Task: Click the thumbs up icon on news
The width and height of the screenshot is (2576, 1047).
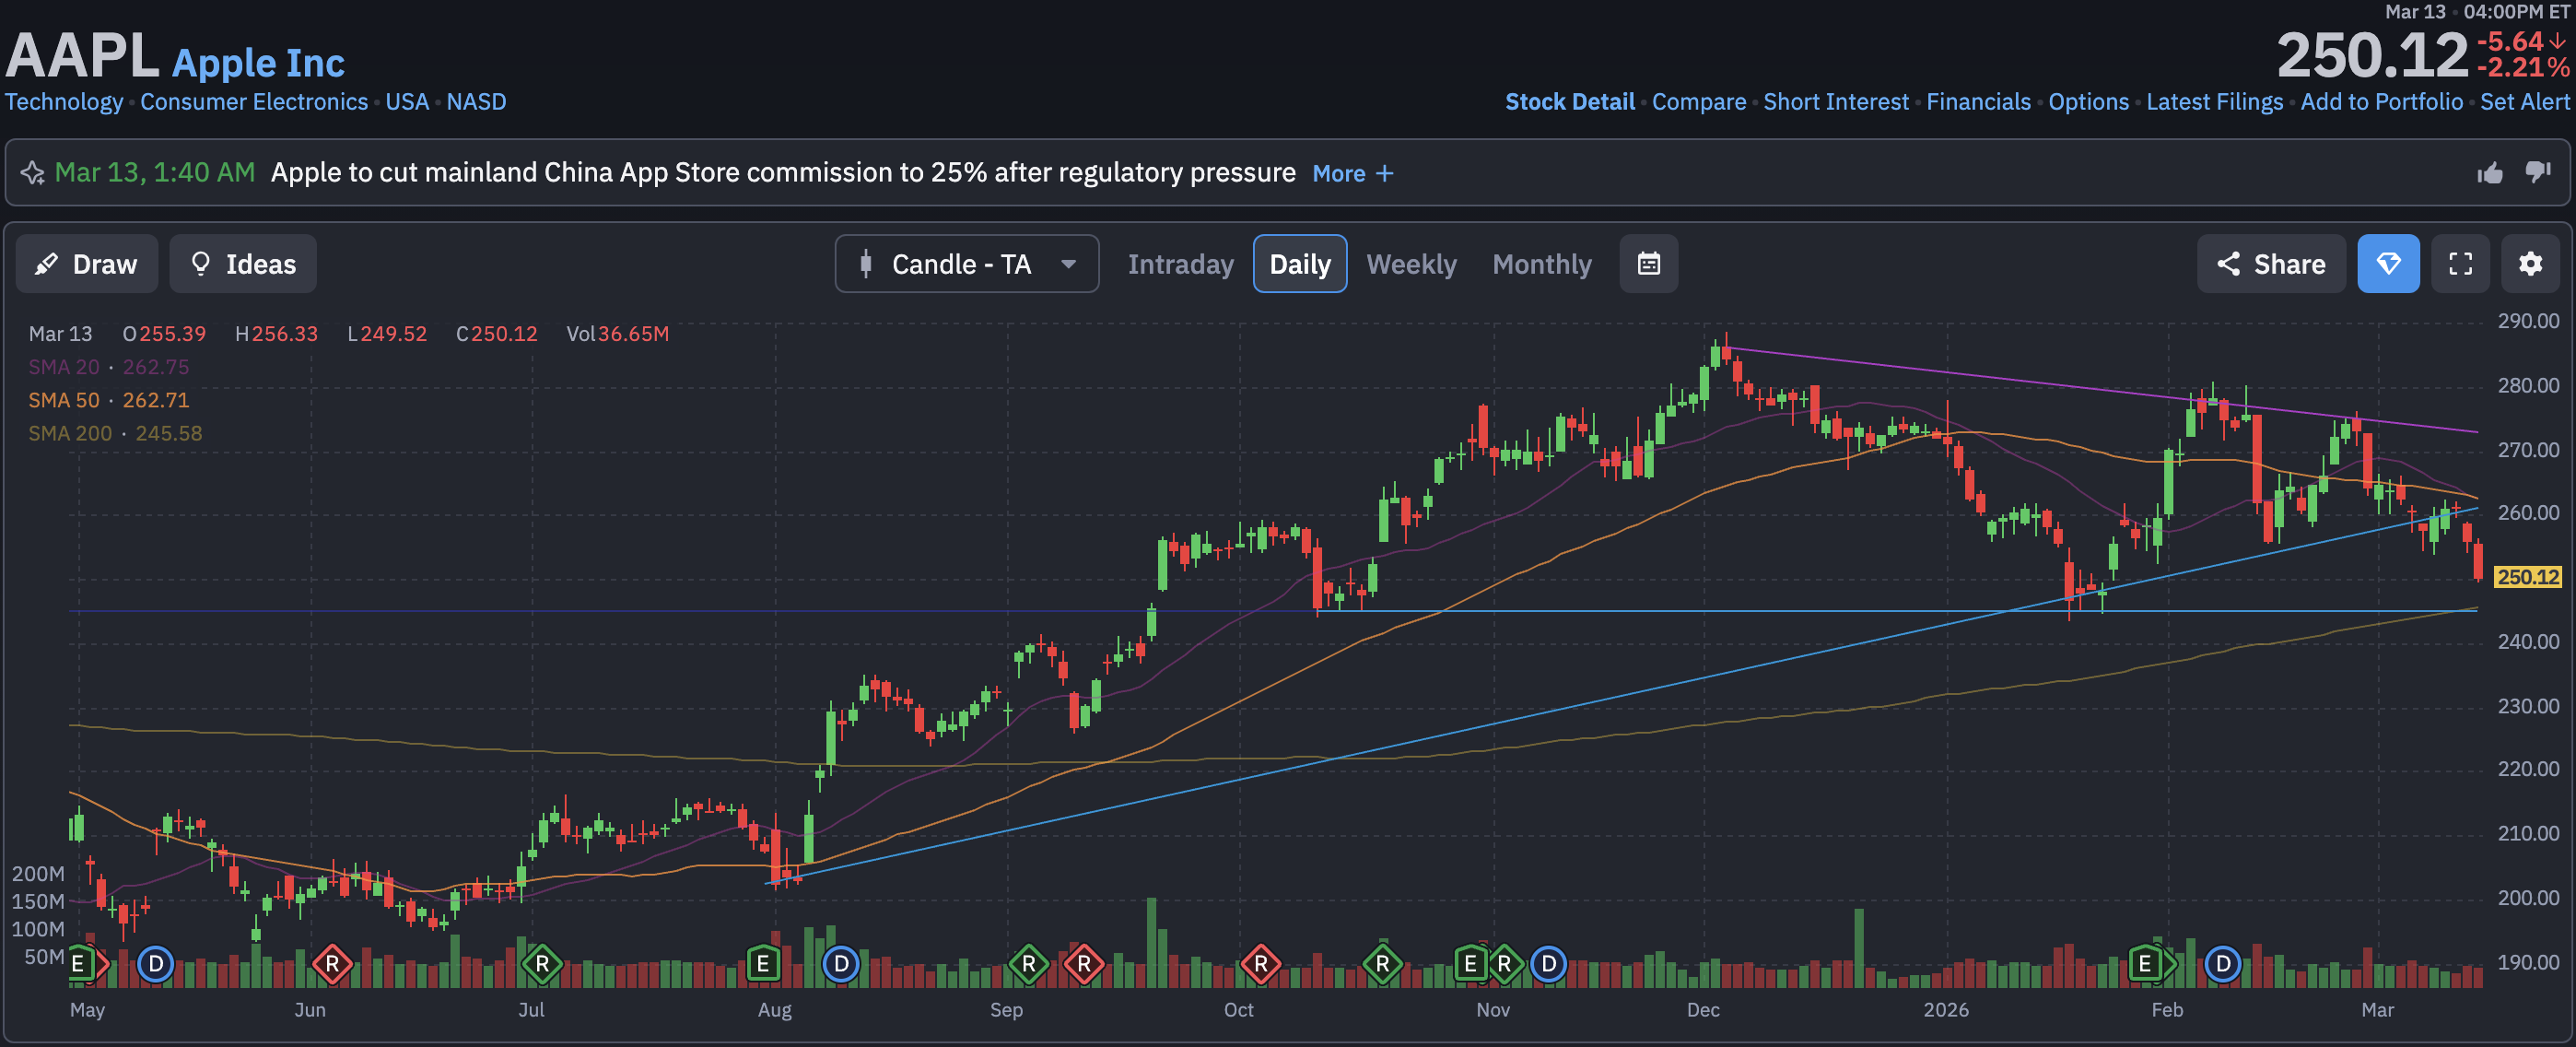Action: [x=2489, y=173]
